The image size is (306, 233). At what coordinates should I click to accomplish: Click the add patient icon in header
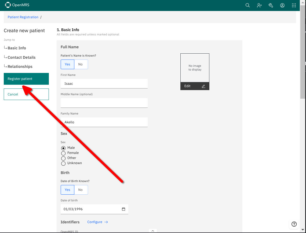pyautogui.click(x=259, y=5)
